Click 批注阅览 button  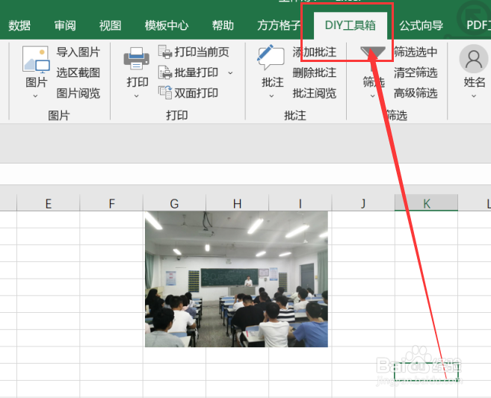[315, 93]
